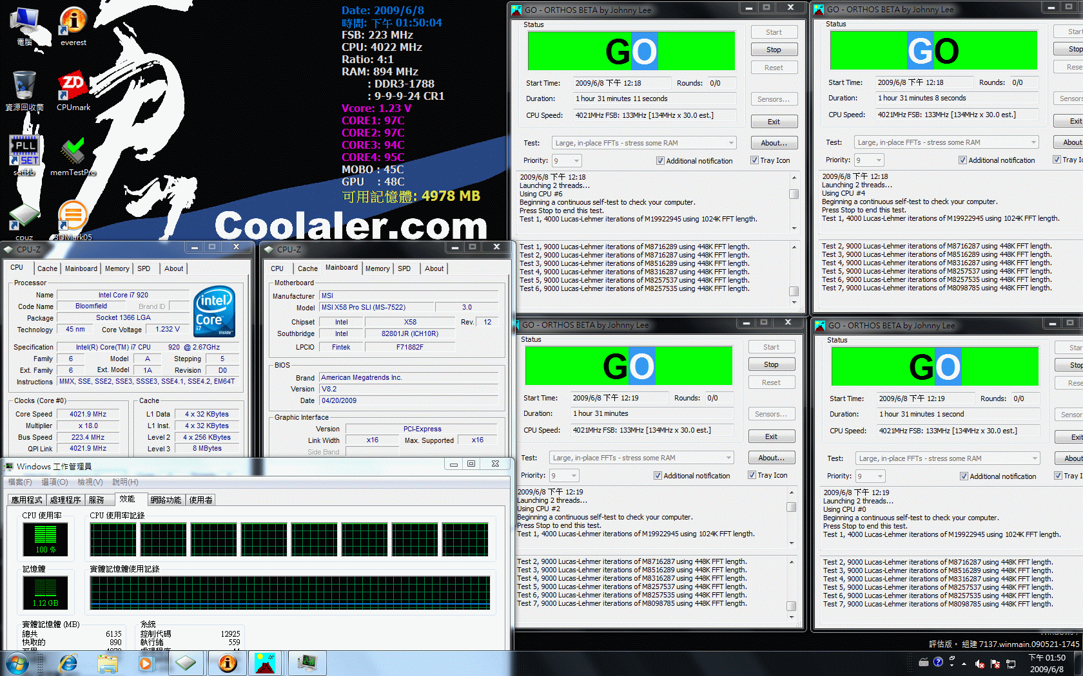Open Priority dropdown in ORTHOS using CPU #4
The height and width of the screenshot is (676, 1083).
[869, 160]
